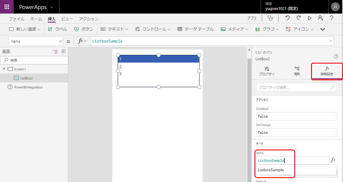Preview the app with the play icon

tap(310, 18)
